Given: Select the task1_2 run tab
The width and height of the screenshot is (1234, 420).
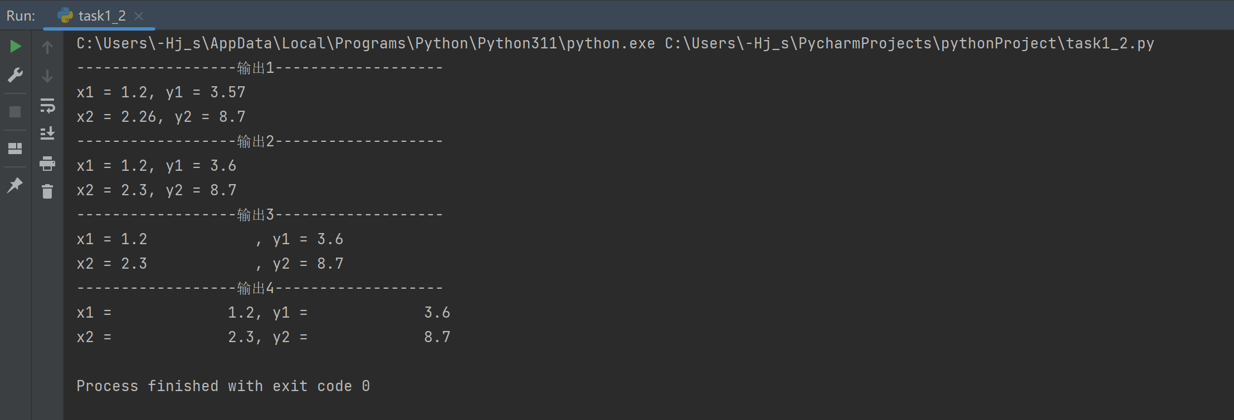Looking at the screenshot, I should coord(102,16).
